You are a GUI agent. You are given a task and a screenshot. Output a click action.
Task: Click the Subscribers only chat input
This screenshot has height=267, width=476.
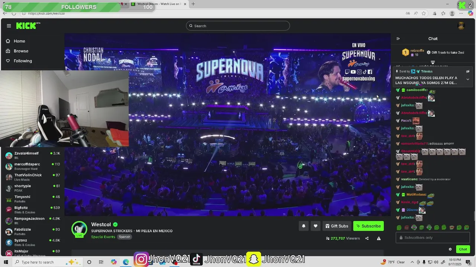click(x=433, y=238)
